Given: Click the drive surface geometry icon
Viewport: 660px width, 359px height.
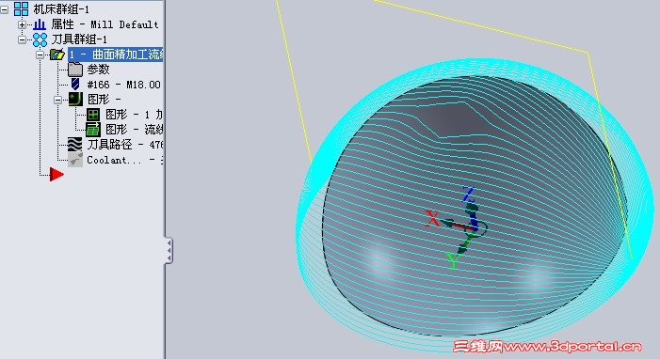Looking at the screenshot, I should 93,115.
